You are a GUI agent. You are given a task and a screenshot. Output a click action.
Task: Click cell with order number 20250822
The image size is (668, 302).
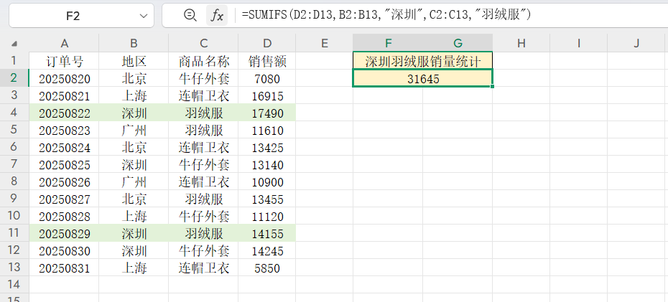65,113
